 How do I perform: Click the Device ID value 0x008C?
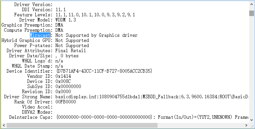(63, 81)
